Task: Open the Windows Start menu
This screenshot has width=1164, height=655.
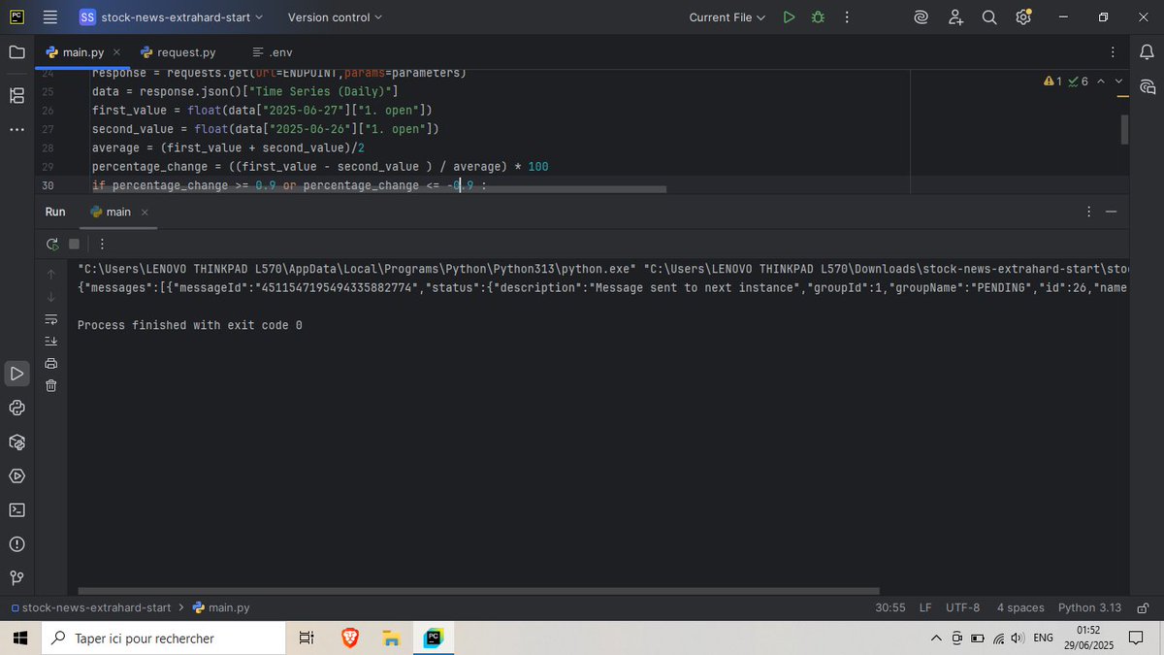Action: 20,638
